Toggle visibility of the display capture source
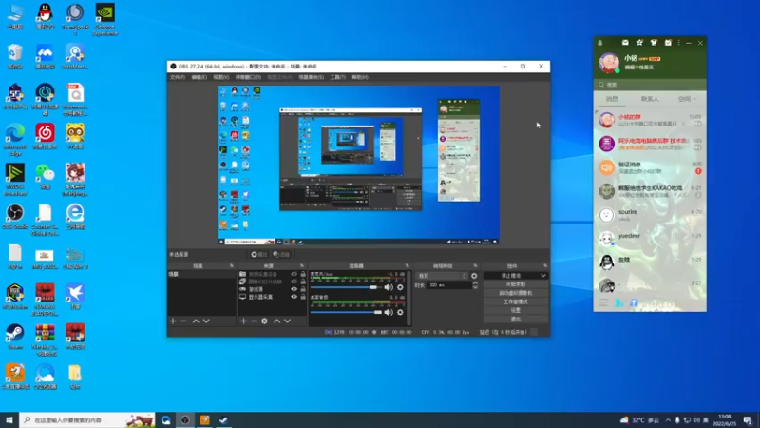The width and height of the screenshot is (760, 428). coord(294,297)
